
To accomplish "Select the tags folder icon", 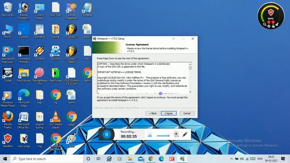I will coord(39,96).
